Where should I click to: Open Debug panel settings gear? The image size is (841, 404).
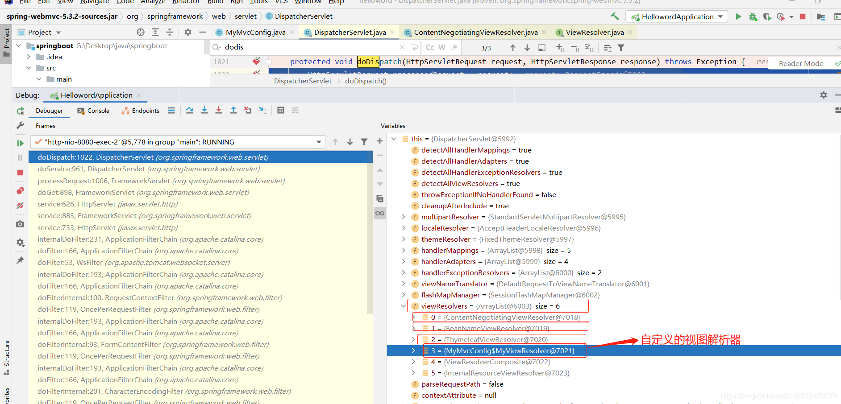point(824,95)
